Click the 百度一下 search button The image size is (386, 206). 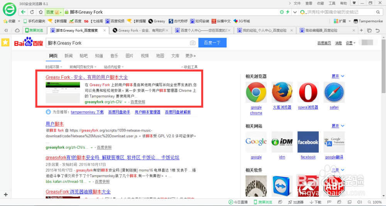tap(212, 43)
